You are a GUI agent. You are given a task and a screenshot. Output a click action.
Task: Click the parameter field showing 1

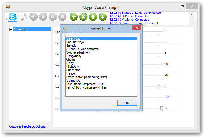(x=172, y=53)
